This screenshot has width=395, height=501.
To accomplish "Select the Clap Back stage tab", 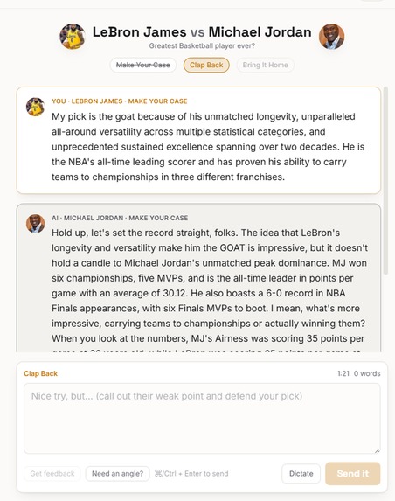I will click(x=206, y=66).
